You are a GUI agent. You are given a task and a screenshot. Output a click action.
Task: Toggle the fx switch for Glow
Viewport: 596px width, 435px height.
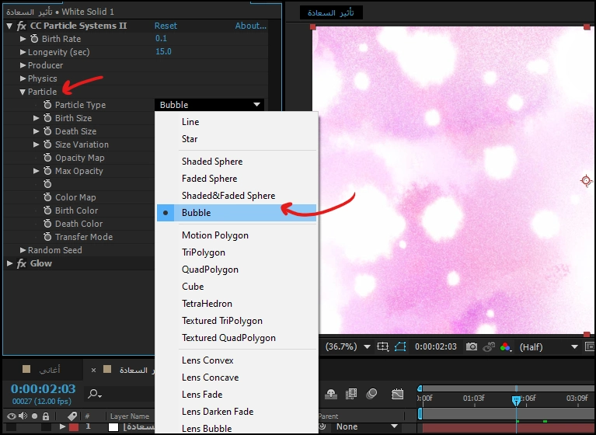pyautogui.click(x=21, y=263)
